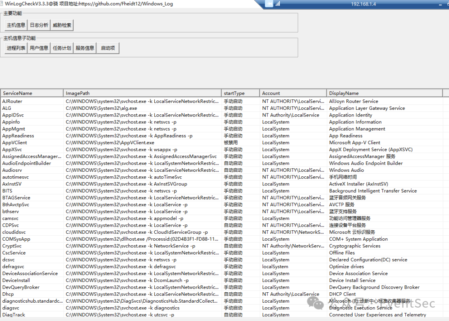Screen dimensions: 449x321
Task: Sort by the ImagePath column header
Action: pyautogui.click(x=142, y=93)
